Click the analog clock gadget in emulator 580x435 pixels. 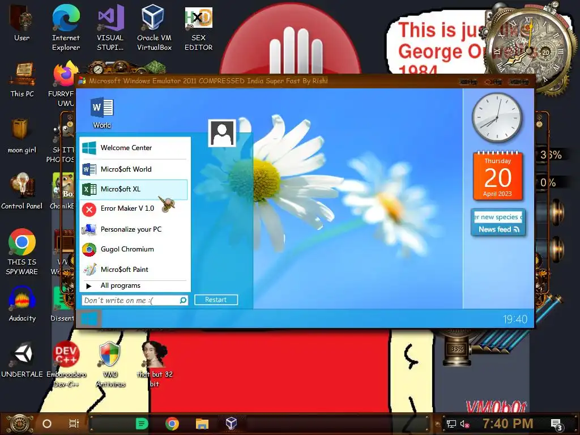click(497, 118)
